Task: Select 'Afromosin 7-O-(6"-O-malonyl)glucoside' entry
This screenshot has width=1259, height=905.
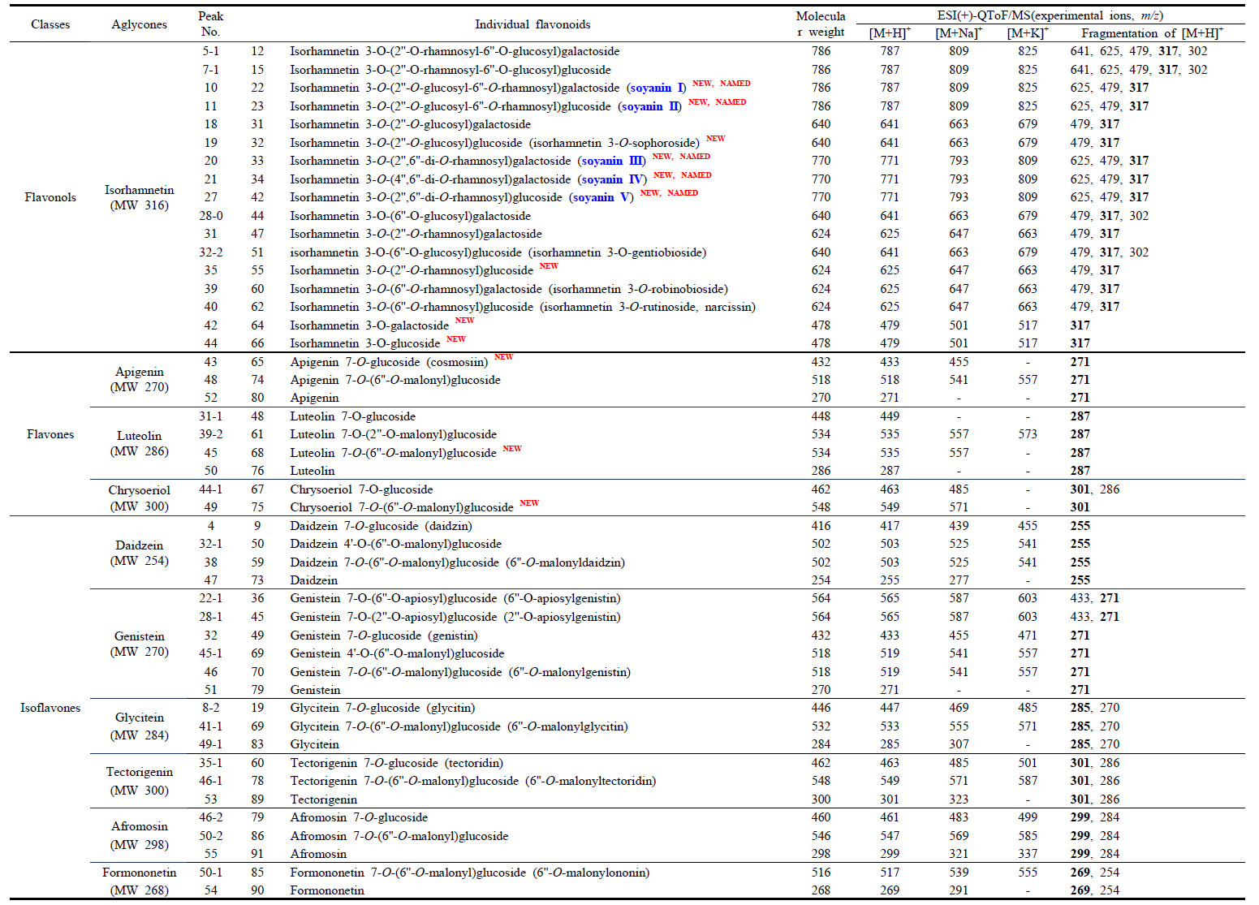Action: point(399,836)
